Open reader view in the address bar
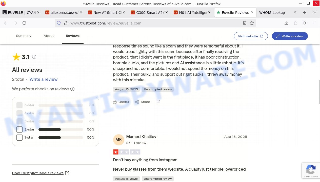The width and height of the screenshot is (320, 182). [245, 23]
